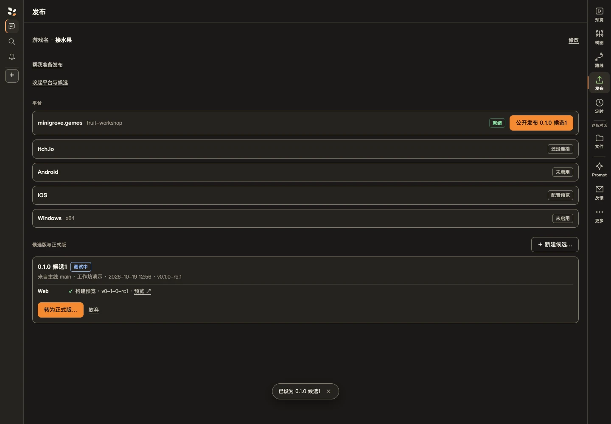Collapse section via 收起平台与候选 link

50,83
